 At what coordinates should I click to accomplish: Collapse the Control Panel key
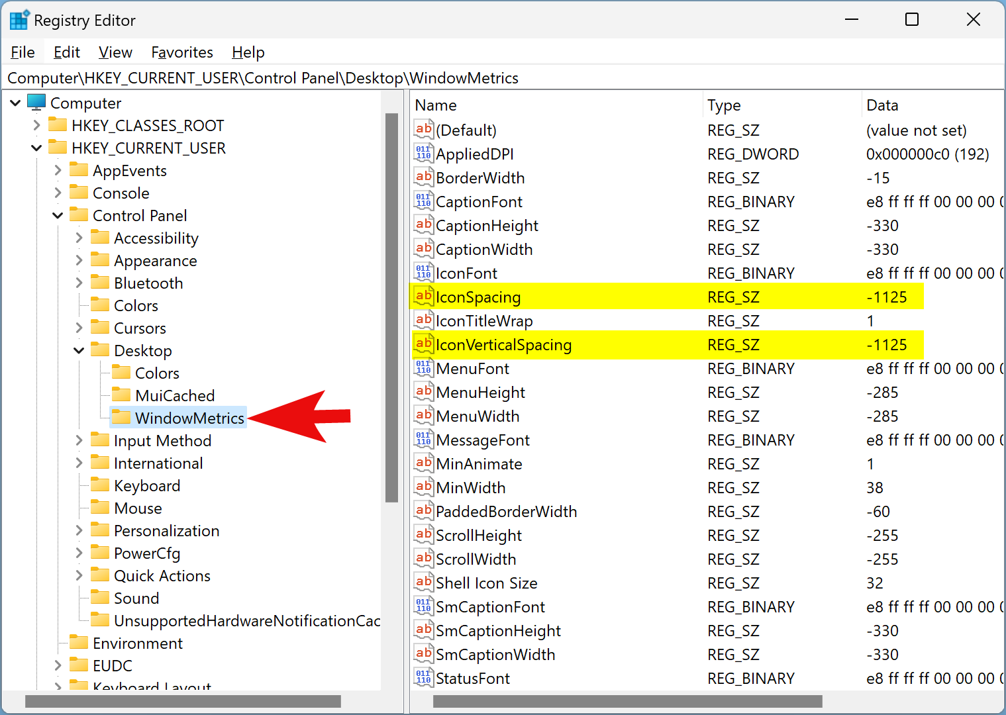tap(58, 215)
